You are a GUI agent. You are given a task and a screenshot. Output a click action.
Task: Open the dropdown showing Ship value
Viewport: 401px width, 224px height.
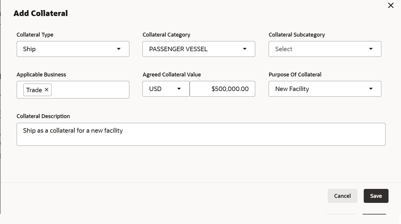point(69,49)
